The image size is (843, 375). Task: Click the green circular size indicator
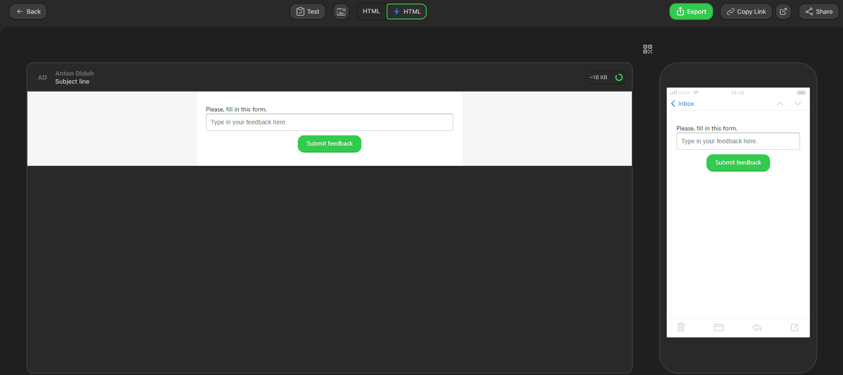pyautogui.click(x=619, y=77)
